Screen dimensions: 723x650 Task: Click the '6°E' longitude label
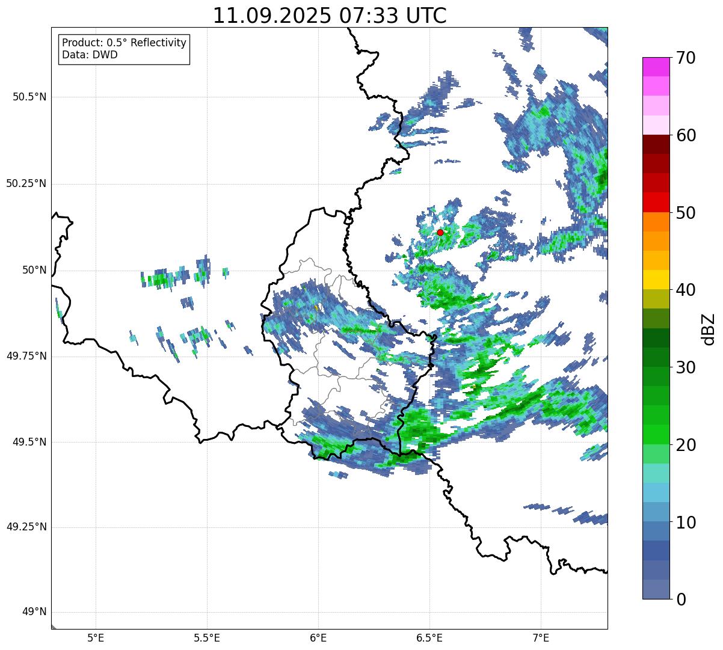[x=318, y=638]
